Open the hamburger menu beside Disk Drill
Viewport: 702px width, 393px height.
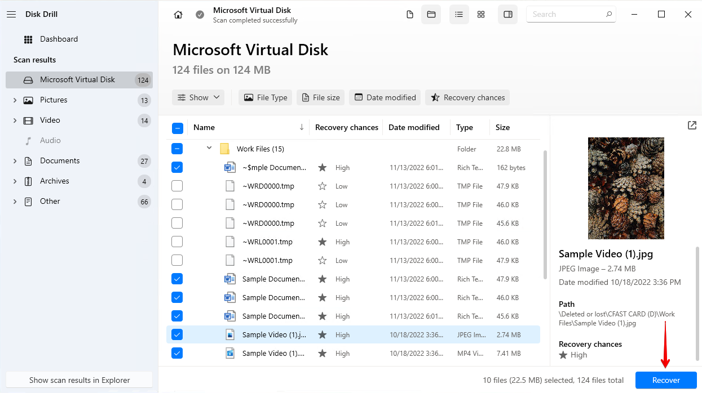click(11, 14)
